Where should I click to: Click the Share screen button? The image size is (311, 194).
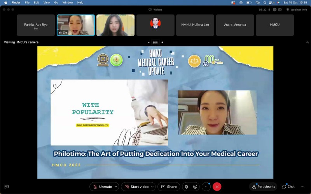click(x=169, y=187)
